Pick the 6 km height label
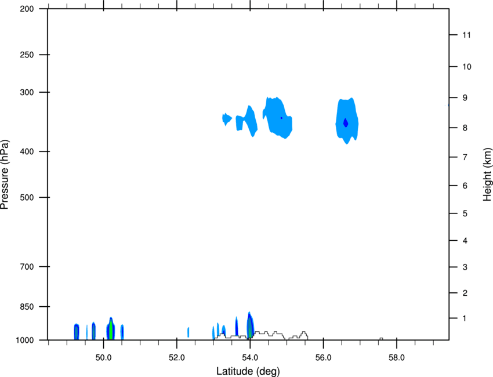 click(465, 186)
